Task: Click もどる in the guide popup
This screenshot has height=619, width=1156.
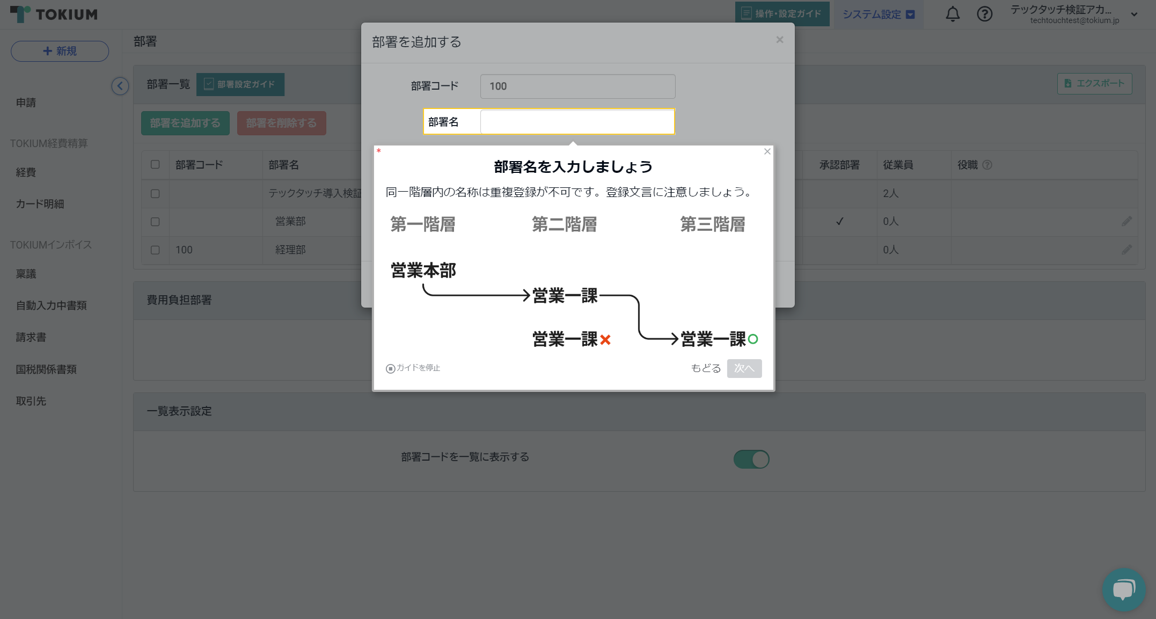Action: (705, 368)
